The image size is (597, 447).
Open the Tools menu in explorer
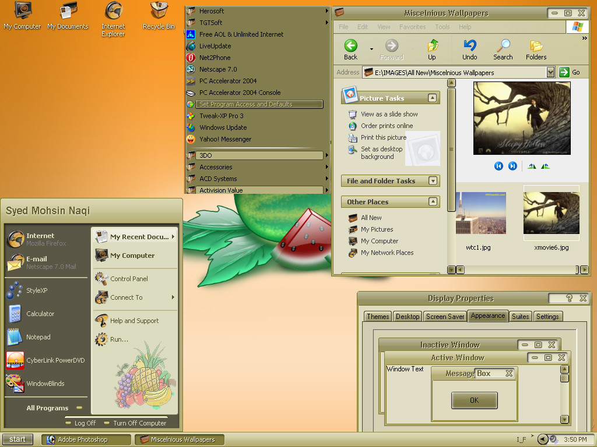click(x=443, y=27)
